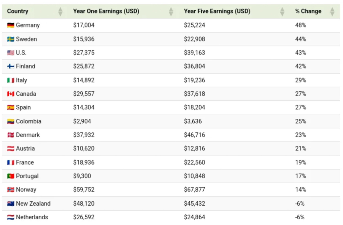Sort by Year One Earnings arrows
The width and height of the screenshot is (343, 225).
(171, 12)
